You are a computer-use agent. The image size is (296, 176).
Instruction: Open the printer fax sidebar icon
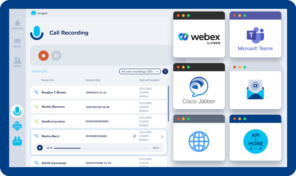17,126
